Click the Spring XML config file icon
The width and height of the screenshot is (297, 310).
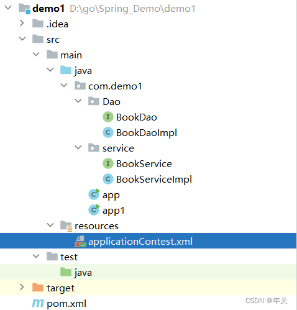coord(80,242)
